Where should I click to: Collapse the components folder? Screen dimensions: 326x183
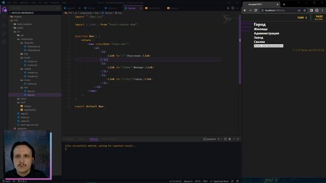(x=25, y=39)
